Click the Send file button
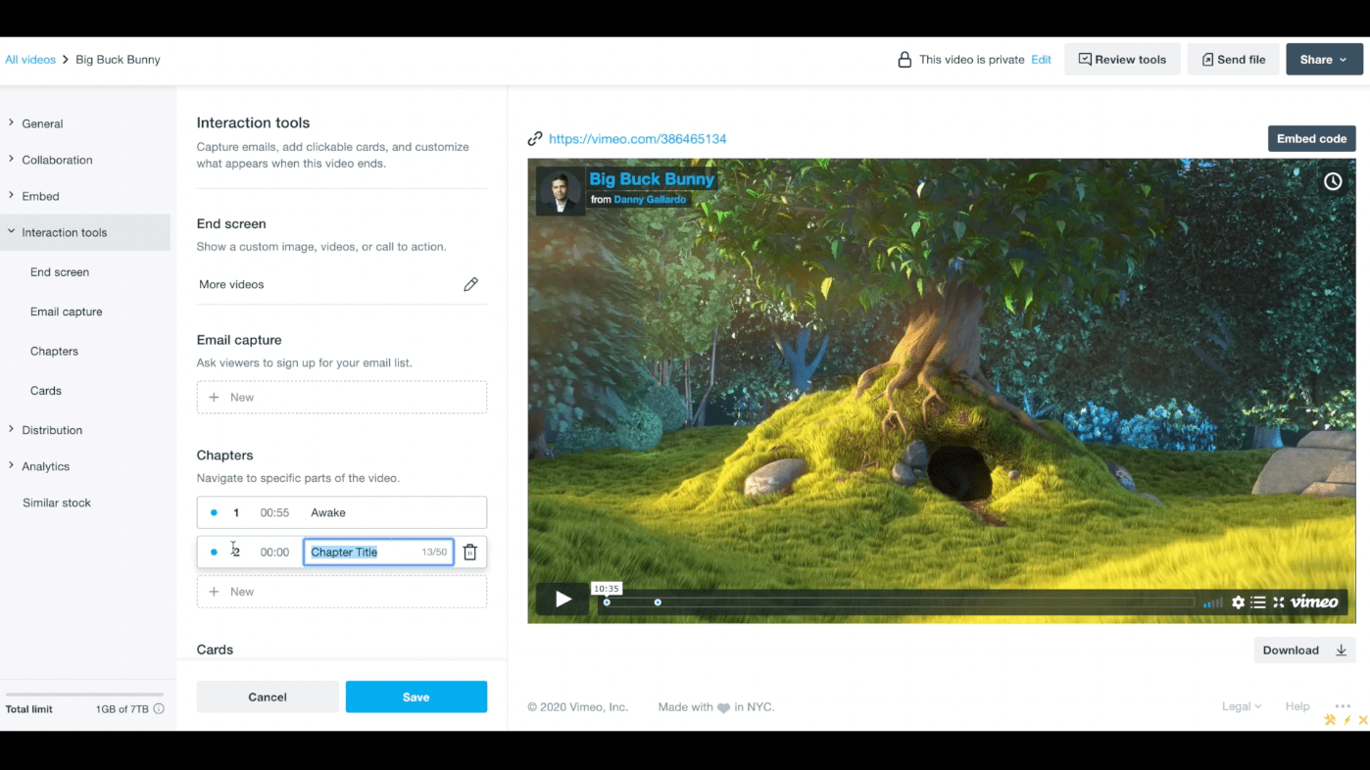1370x770 pixels. [x=1233, y=59]
